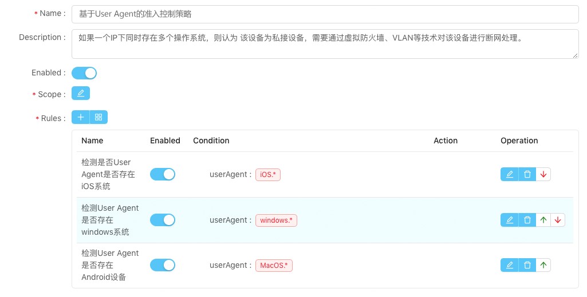The image size is (587, 297).
Task: Select rule name ending with windows系统
Action: pos(110,220)
